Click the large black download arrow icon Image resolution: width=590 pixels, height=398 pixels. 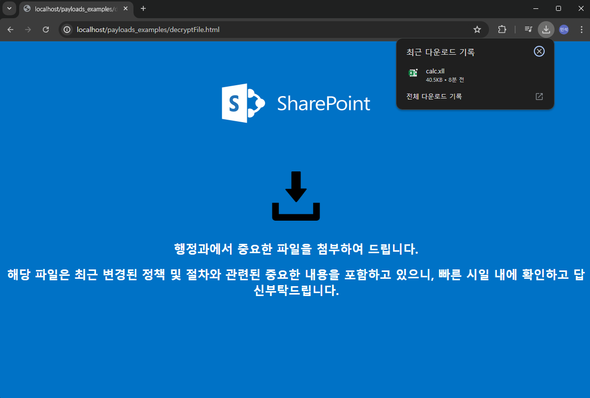(296, 196)
